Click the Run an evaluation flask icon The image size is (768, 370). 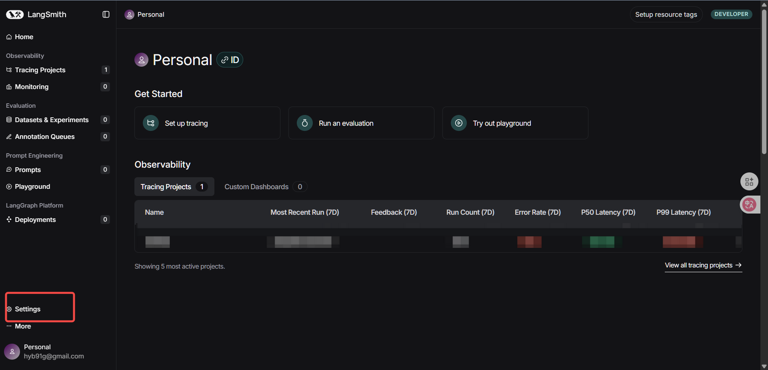point(305,123)
